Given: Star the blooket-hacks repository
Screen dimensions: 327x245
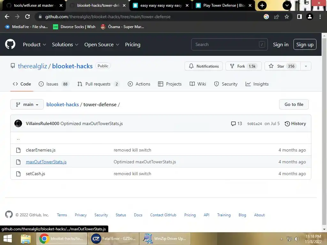Looking at the screenshot, I should click(x=283, y=66).
